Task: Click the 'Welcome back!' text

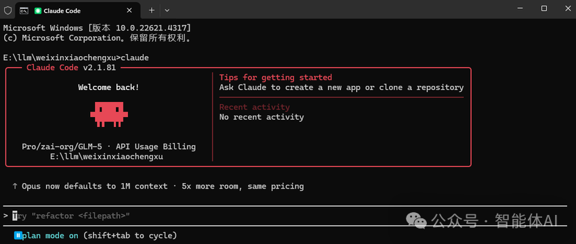Action: coord(108,88)
